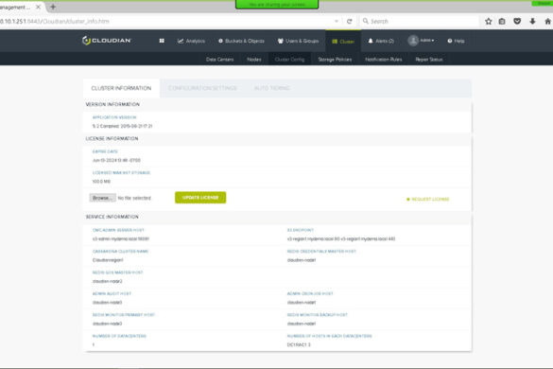Open the dashboard grid icon
The width and height of the screenshot is (553, 369).
point(162,41)
